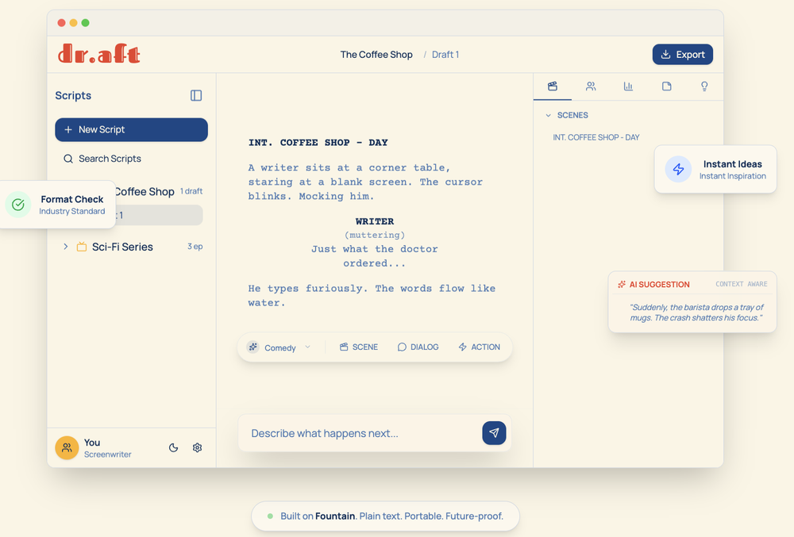Click 'The Coffee Shop' breadcrumb title
The image size is (794, 537).
pos(376,55)
